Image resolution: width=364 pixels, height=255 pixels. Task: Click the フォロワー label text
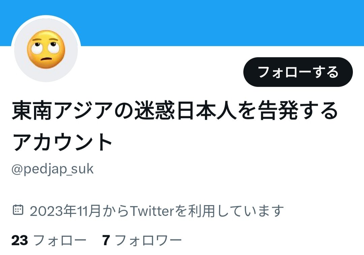tap(148, 240)
